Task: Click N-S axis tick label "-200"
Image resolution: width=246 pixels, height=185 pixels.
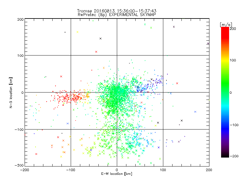Action: pyautogui.click(x=19, y=165)
